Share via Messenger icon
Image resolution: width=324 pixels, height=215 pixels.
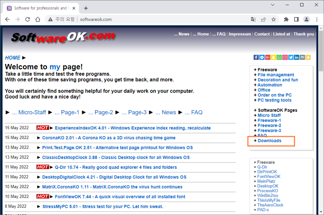pos(262,57)
